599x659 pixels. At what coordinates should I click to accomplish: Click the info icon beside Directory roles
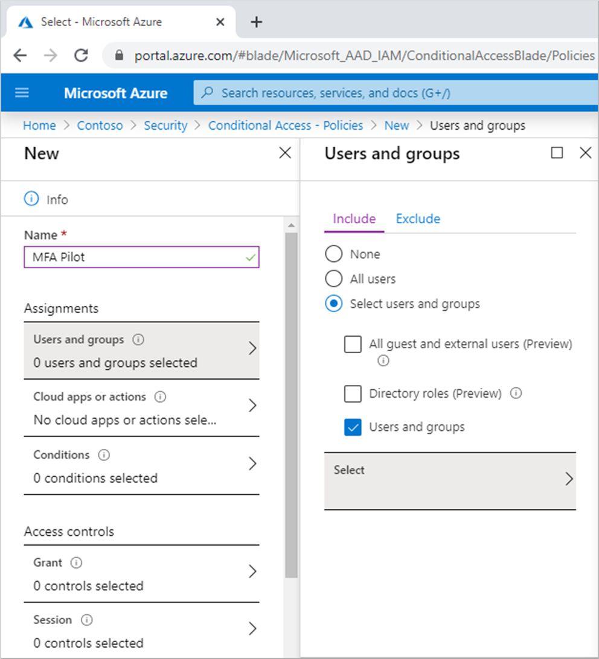[516, 393]
